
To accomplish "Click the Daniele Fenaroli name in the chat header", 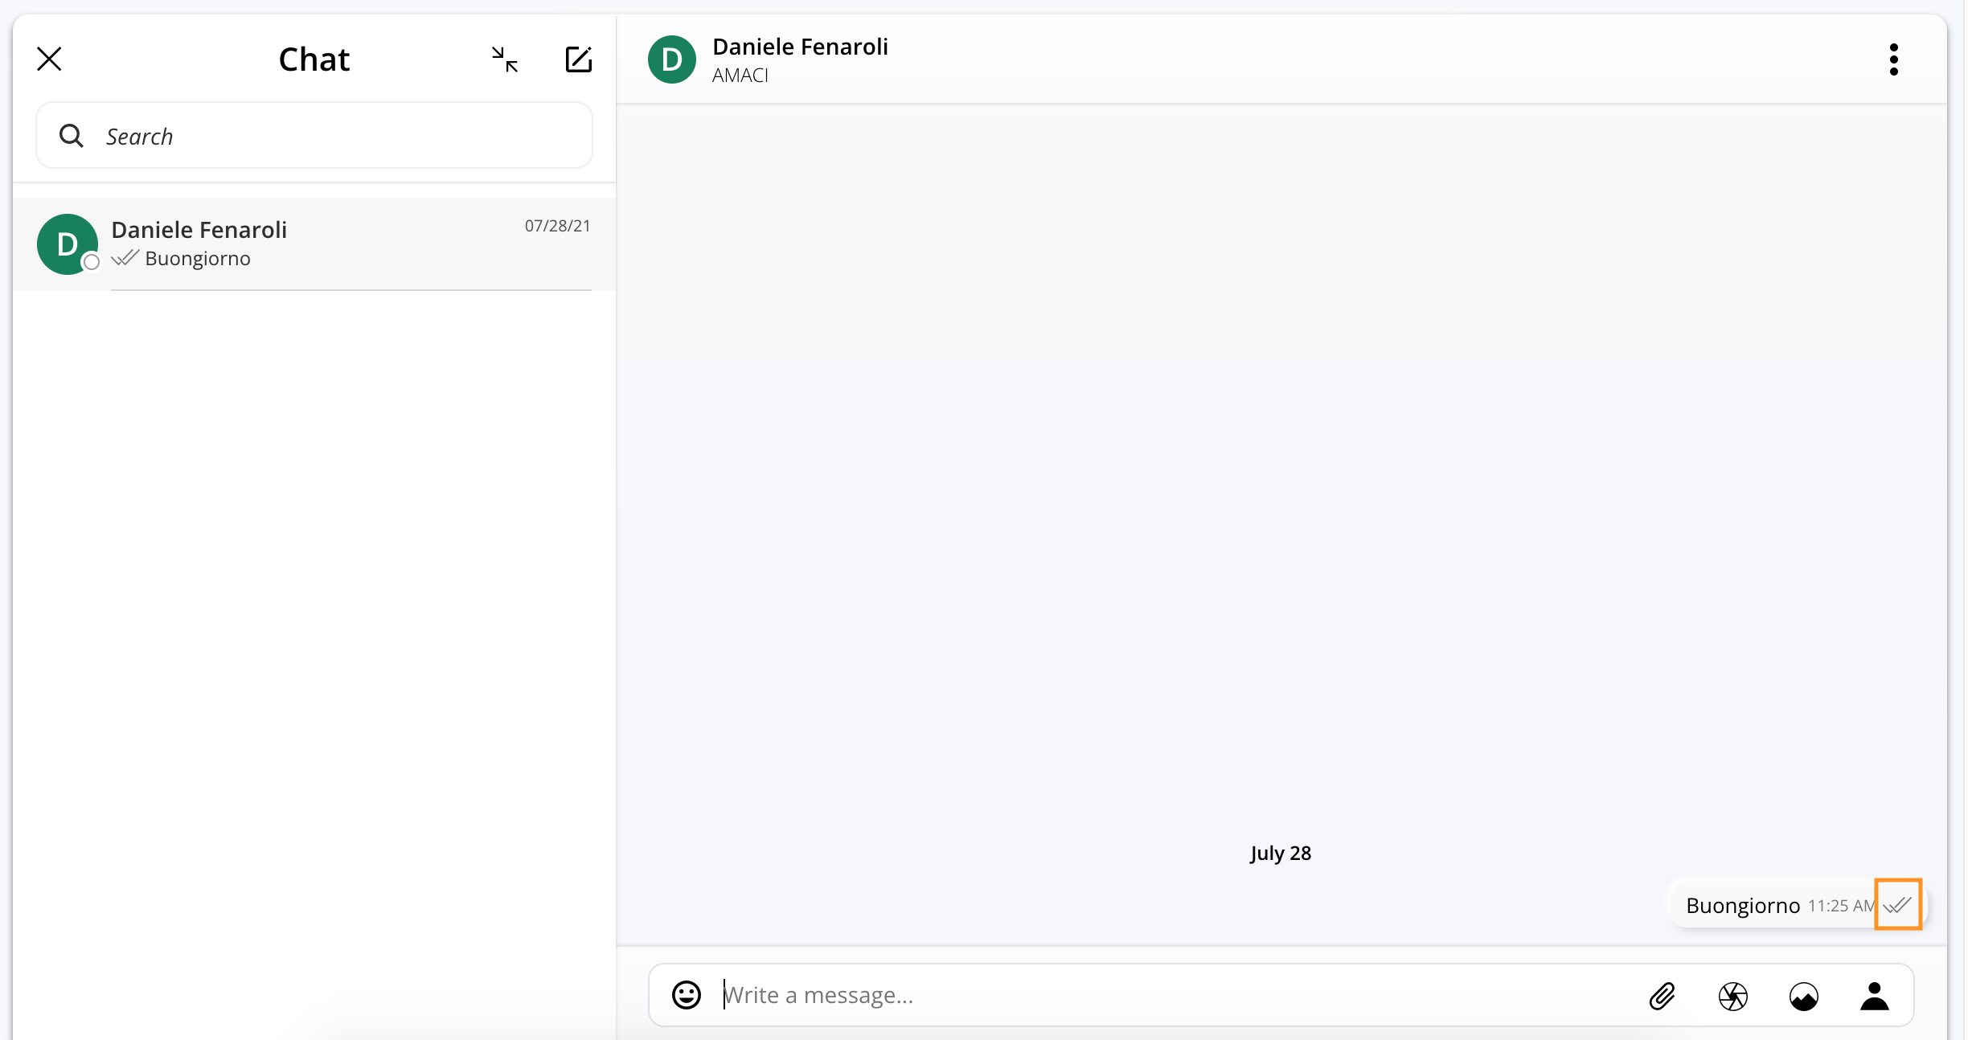I will 800,47.
